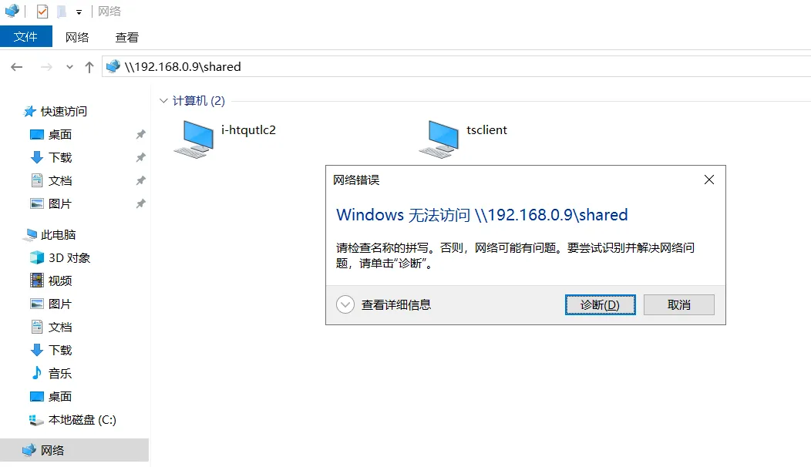Go up one folder level arrow

pyautogui.click(x=89, y=67)
